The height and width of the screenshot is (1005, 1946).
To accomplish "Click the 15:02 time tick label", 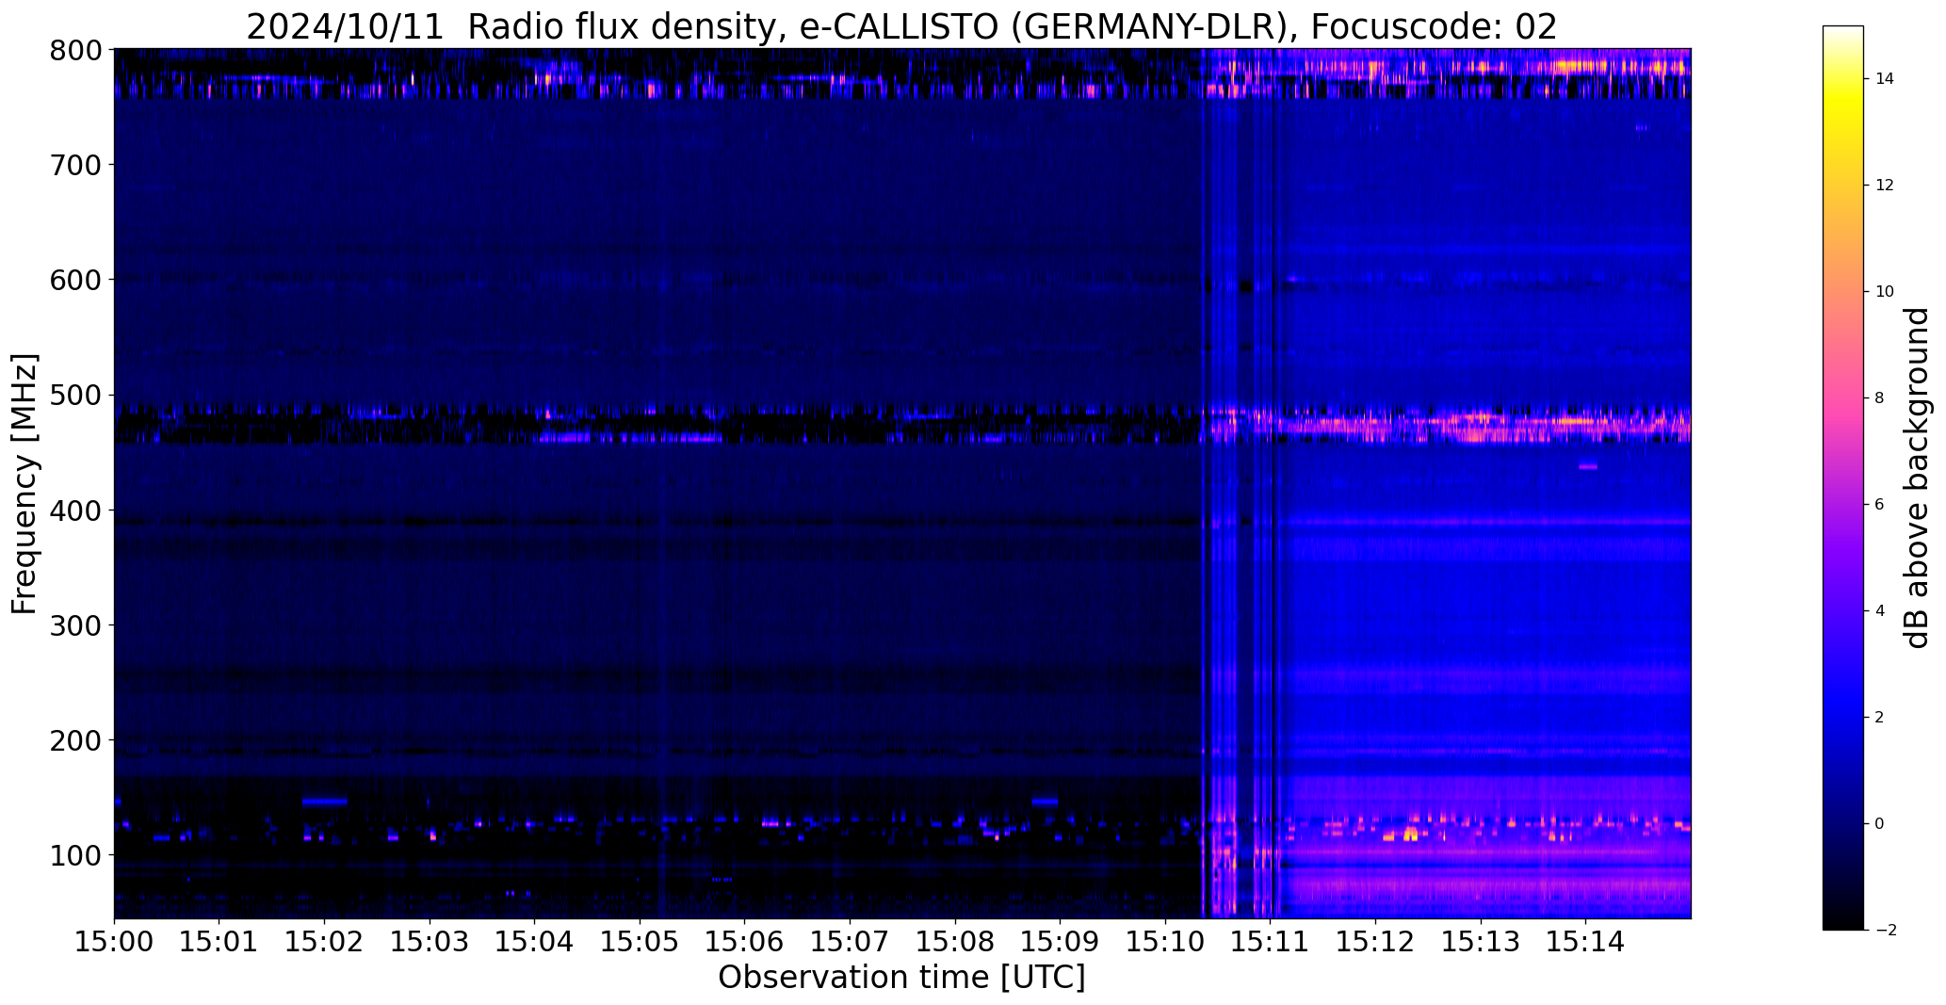I will (325, 942).
